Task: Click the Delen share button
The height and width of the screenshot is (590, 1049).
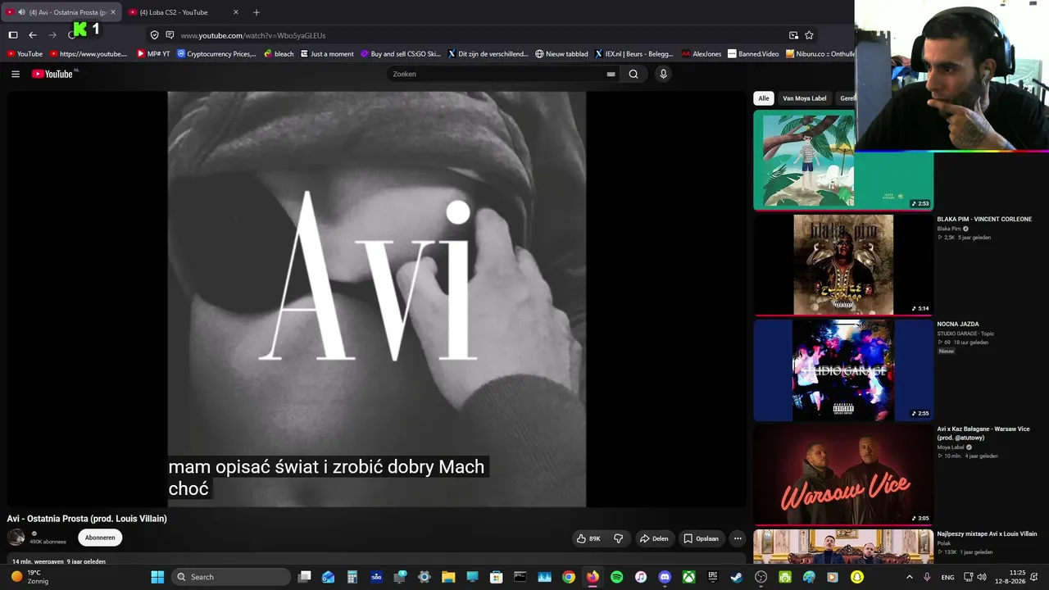Action: point(654,538)
